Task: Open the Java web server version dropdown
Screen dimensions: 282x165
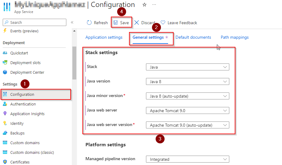Action: 187,125
